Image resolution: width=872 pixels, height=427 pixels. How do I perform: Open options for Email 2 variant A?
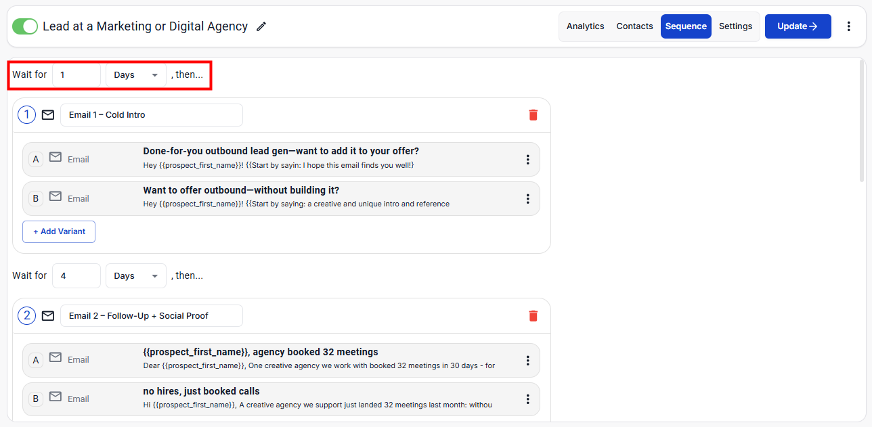(x=527, y=360)
